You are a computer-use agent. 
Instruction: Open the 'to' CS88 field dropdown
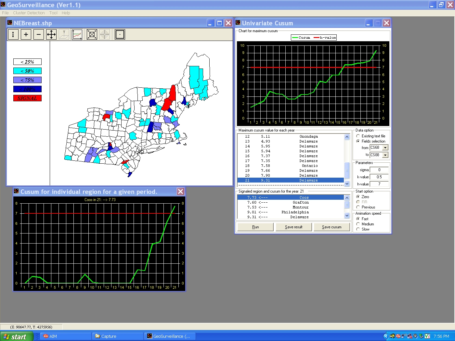click(x=385, y=155)
